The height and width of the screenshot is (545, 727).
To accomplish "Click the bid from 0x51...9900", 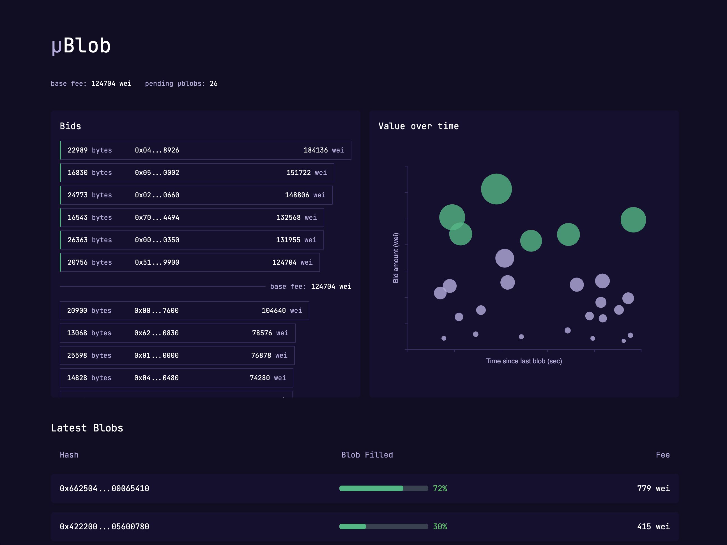I will 190,262.
